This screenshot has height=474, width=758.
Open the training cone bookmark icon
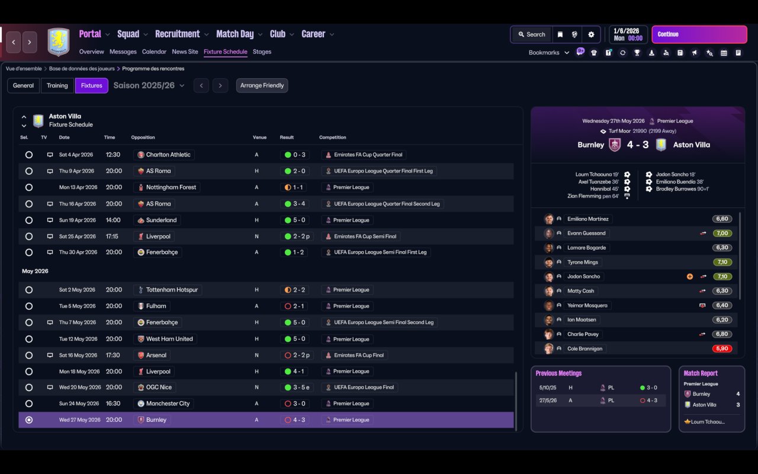tap(651, 53)
